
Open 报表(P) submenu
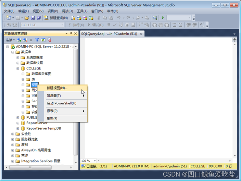62,111
